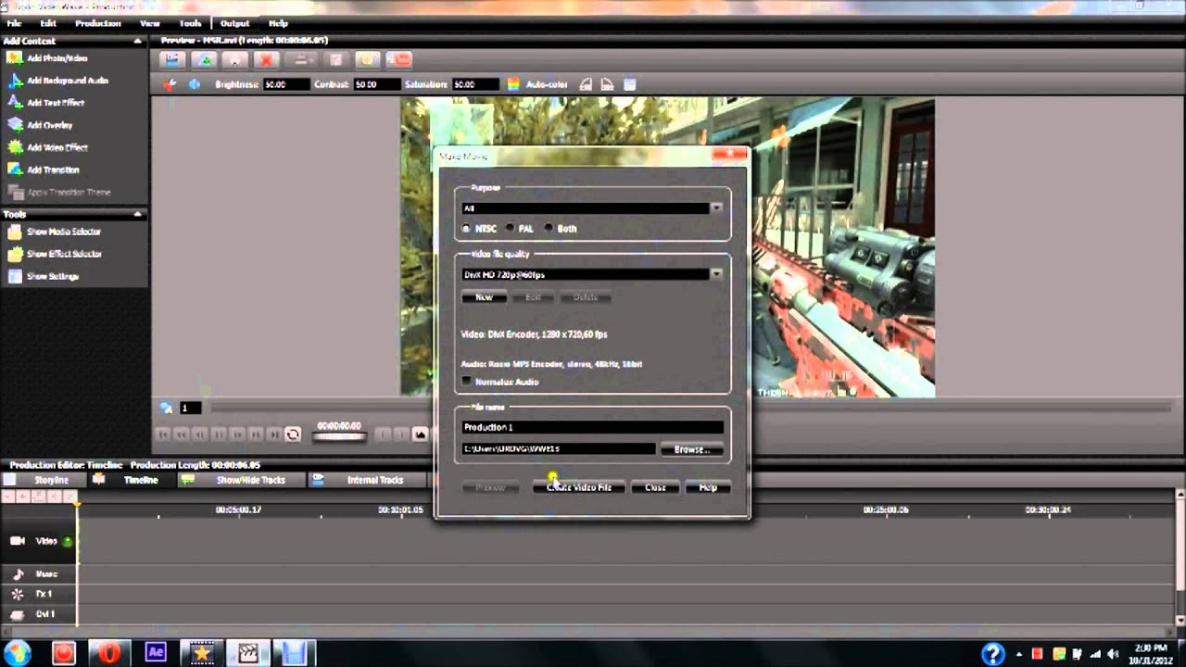Image resolution: width=1186 pixels, height=667 pixels.
Task: Click the green triangle toolbar icon
Action: click(205, 60)
